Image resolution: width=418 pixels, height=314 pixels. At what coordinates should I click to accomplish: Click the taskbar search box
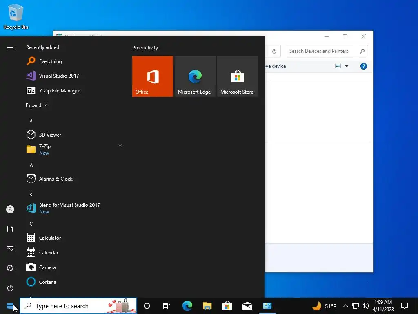tap(78, 306)
